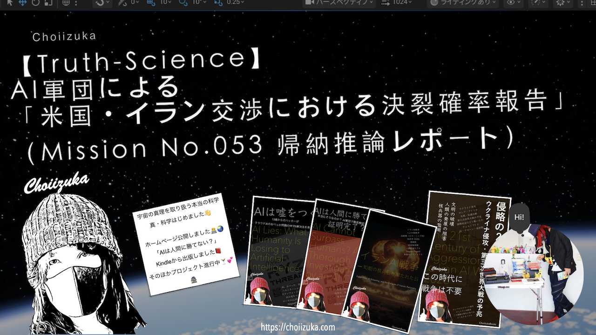The image size is (596, 335).
Task: Toggle world coordinate space globe icon
Action: point(66,2)
